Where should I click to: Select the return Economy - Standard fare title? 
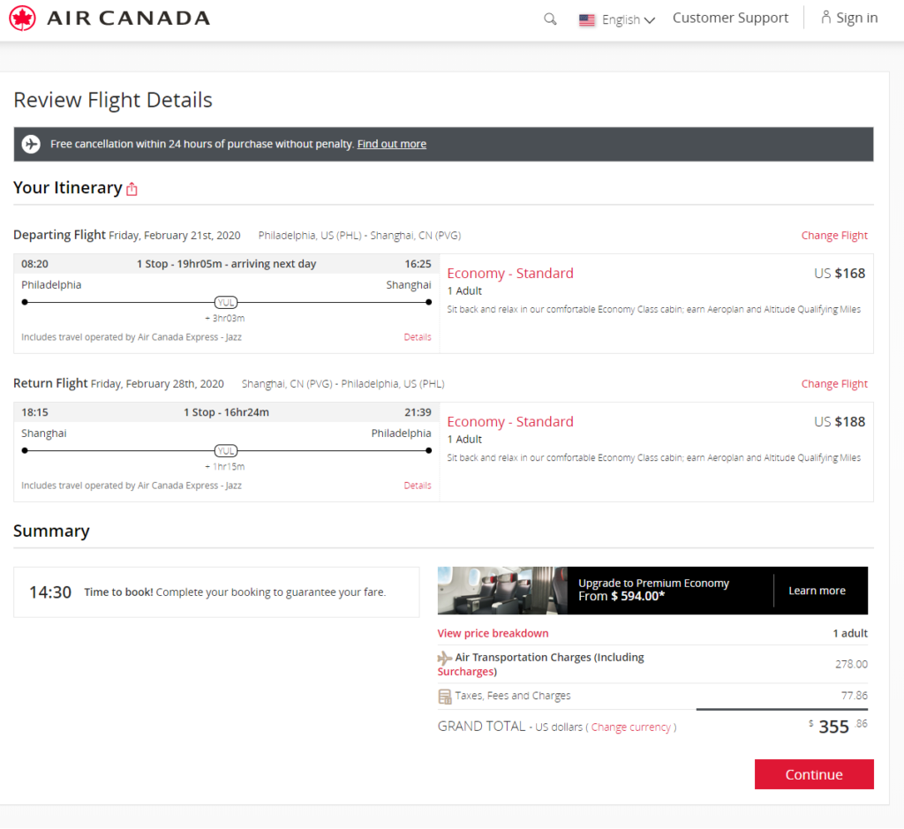[x=510, y=421]
